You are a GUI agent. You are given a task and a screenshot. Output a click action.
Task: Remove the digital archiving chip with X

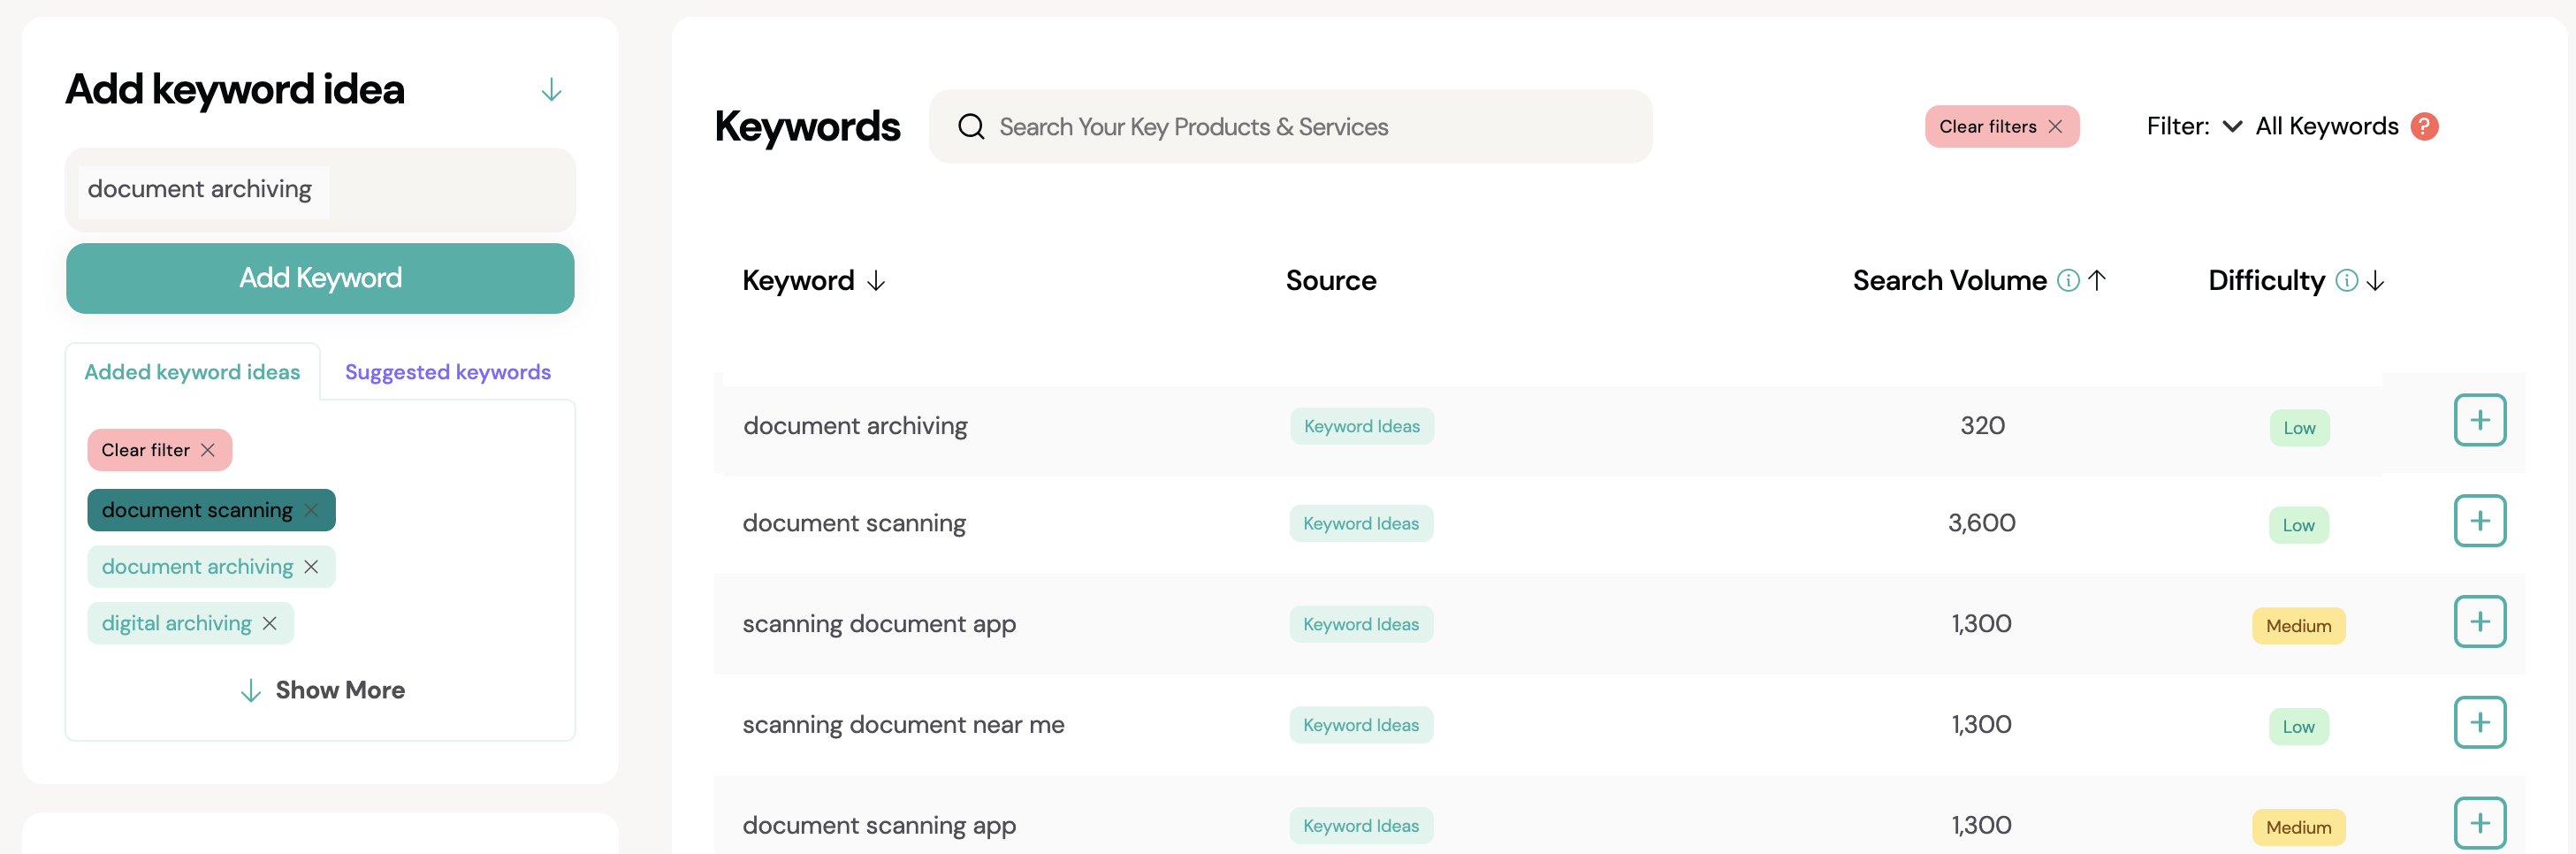(269, 623)
